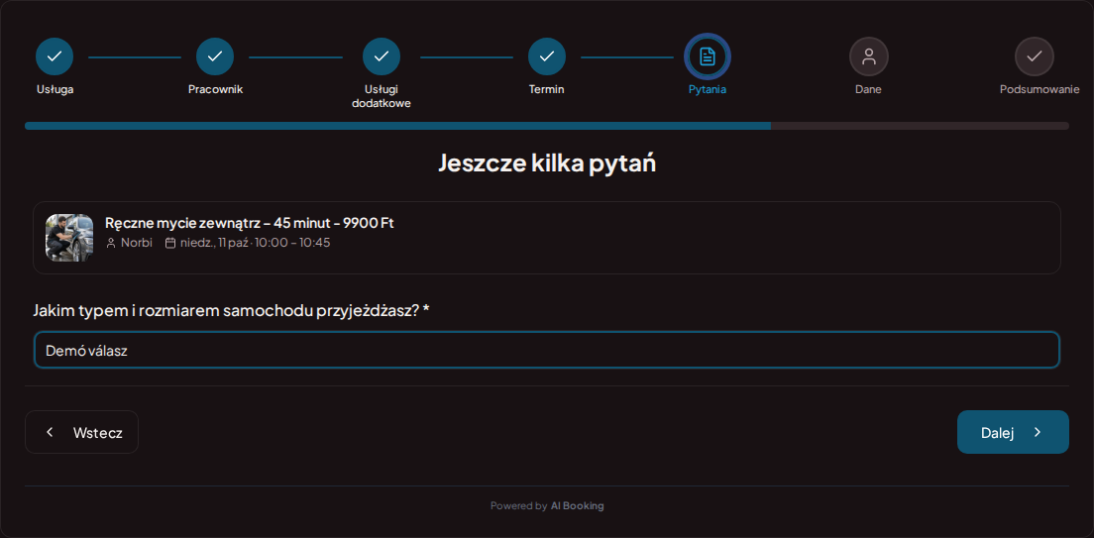Click the Pracownik step label
This screenshot has width=1094, height=538.
point(216,89)
